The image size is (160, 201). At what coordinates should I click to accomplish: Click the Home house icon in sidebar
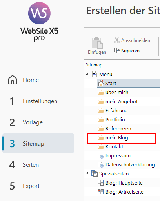click(13, 80)
